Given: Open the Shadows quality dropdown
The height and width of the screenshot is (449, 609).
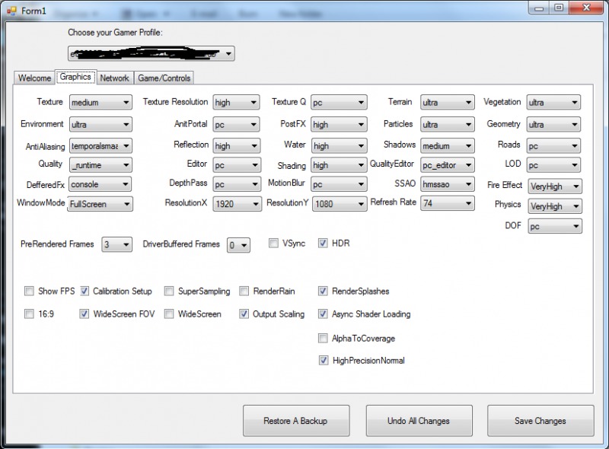Looking at the screenshot, I should coord(446,146).
